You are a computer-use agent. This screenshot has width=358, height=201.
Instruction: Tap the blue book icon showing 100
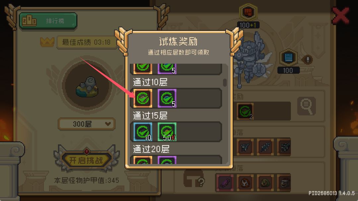(288, 58)
